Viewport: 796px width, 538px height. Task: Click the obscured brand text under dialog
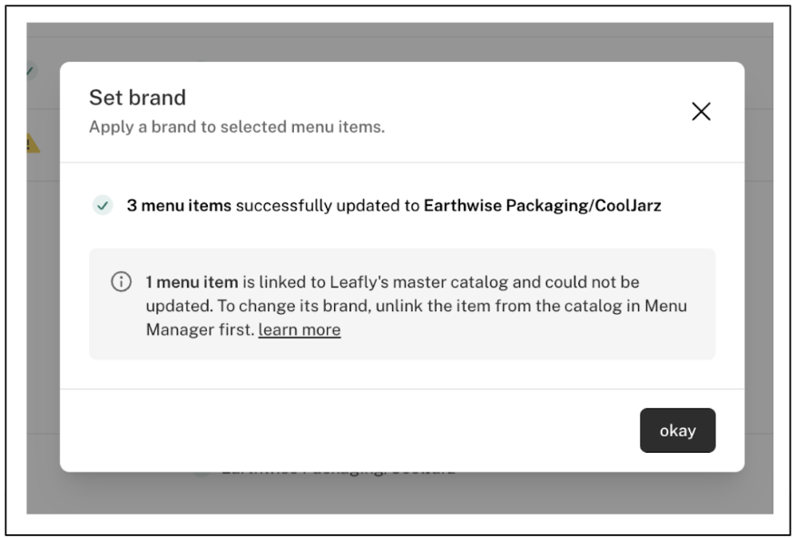click(339, 472)
